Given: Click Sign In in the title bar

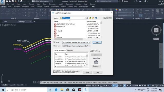Looking at the screenshot, I should (125, 1).
